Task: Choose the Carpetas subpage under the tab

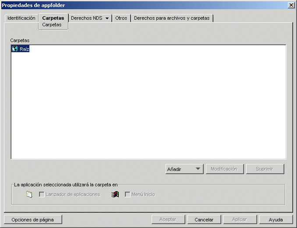Action: pyautogui.click(x=52, y=25)
